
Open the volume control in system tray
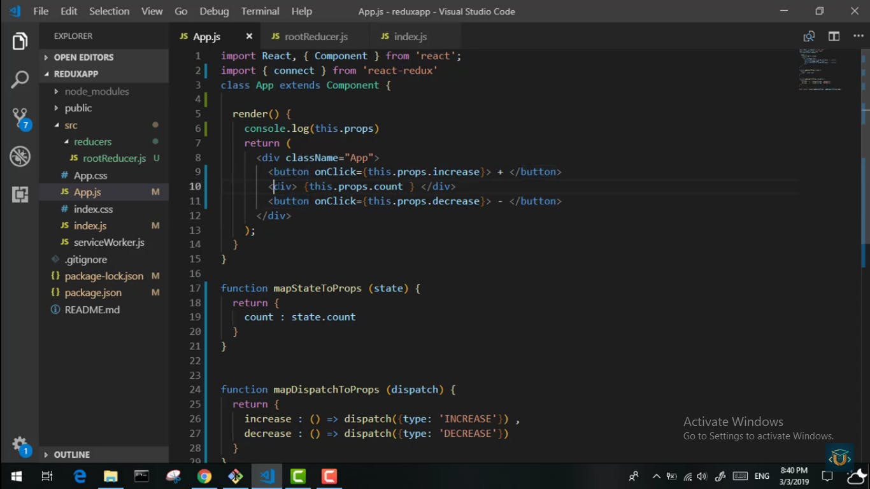tap(702, 476)
